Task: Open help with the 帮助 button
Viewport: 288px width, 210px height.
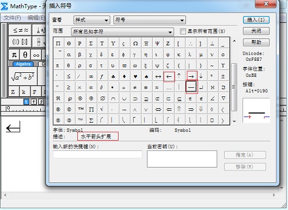Action: point(256,42)
